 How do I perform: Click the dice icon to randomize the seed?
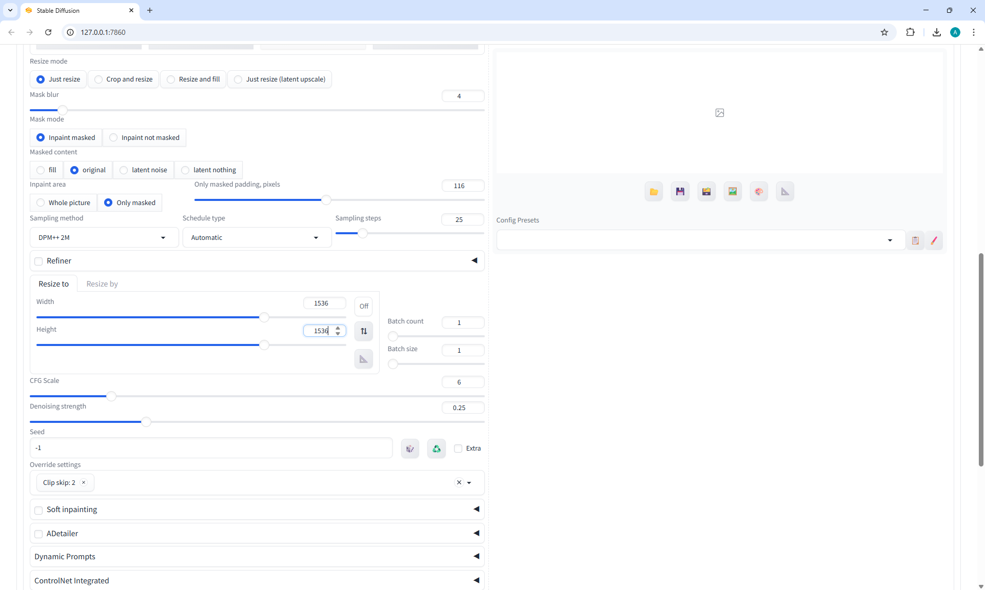click(x=410, y=449)
